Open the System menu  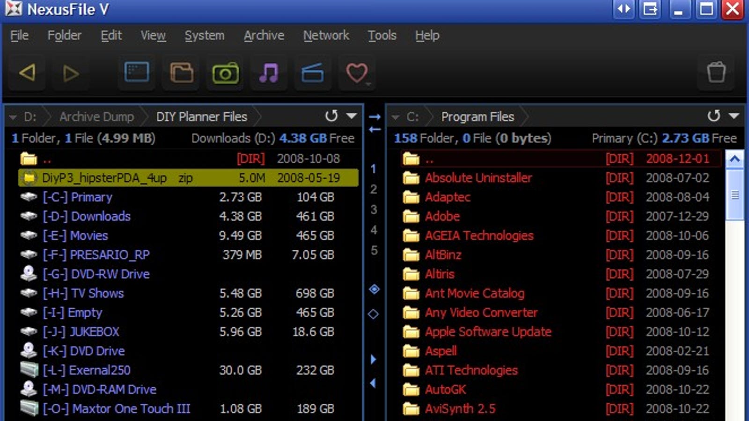(x=204, y=36)
